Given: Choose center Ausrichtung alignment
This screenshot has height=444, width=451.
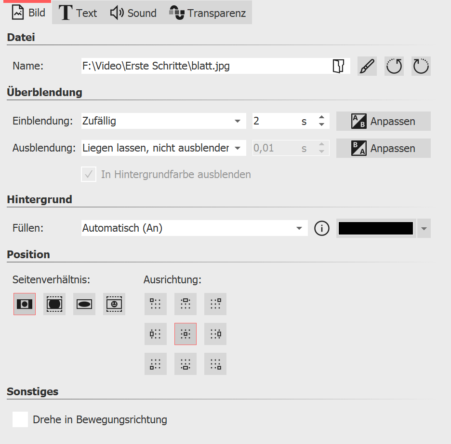Looking at the screenshot, I should [185, 333].
